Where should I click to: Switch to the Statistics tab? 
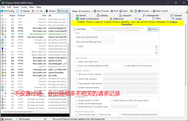102,16
